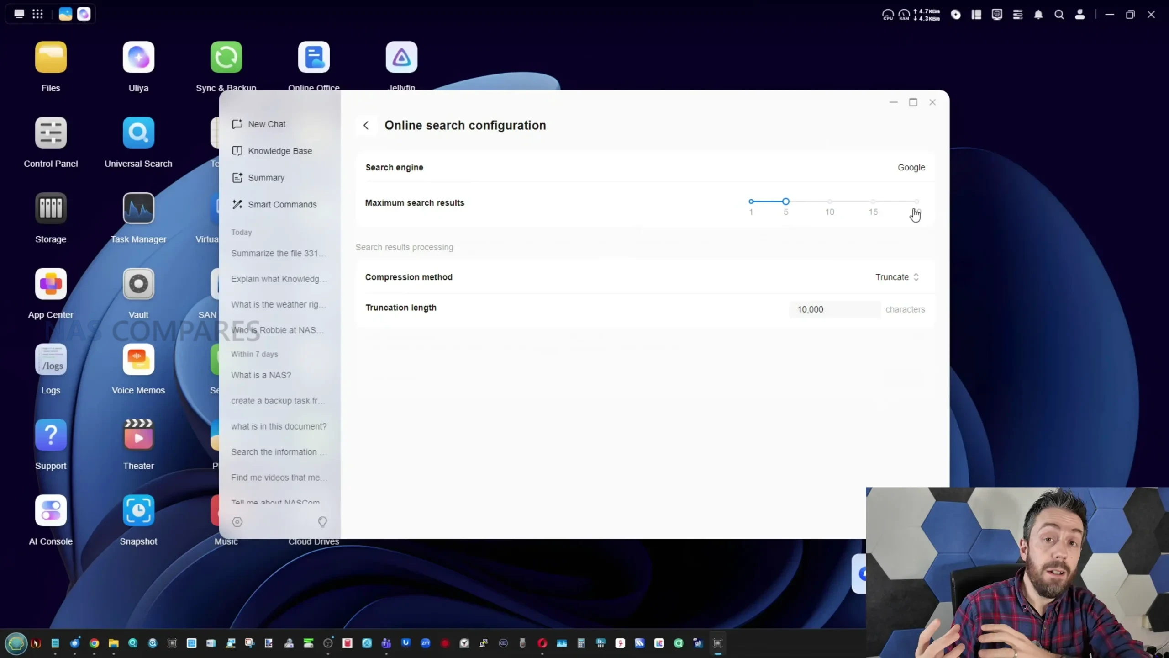1169x658 pixels.
Task: Launch the AI Console app
Action: 51,510
